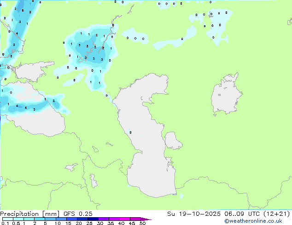292x225 pixels.
Task: Click the 45–50 mm legend swatch
Action: click(x=135, y=219)
